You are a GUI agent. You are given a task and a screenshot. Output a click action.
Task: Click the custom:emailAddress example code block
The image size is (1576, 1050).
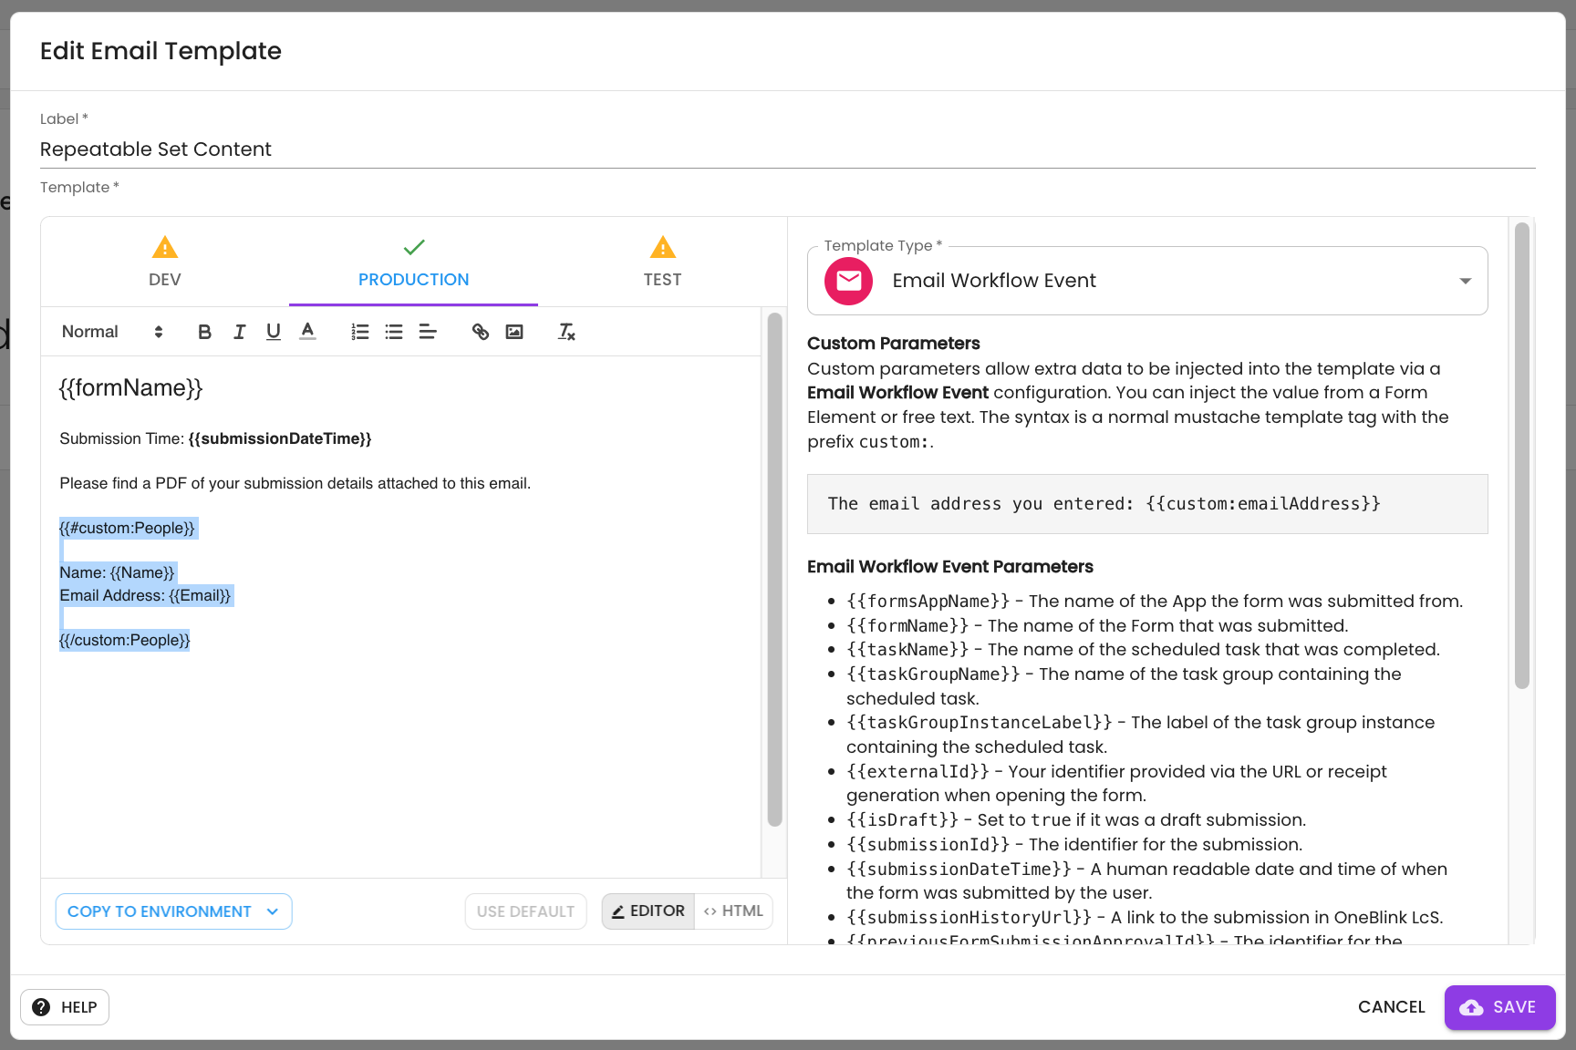(1147, 504)
